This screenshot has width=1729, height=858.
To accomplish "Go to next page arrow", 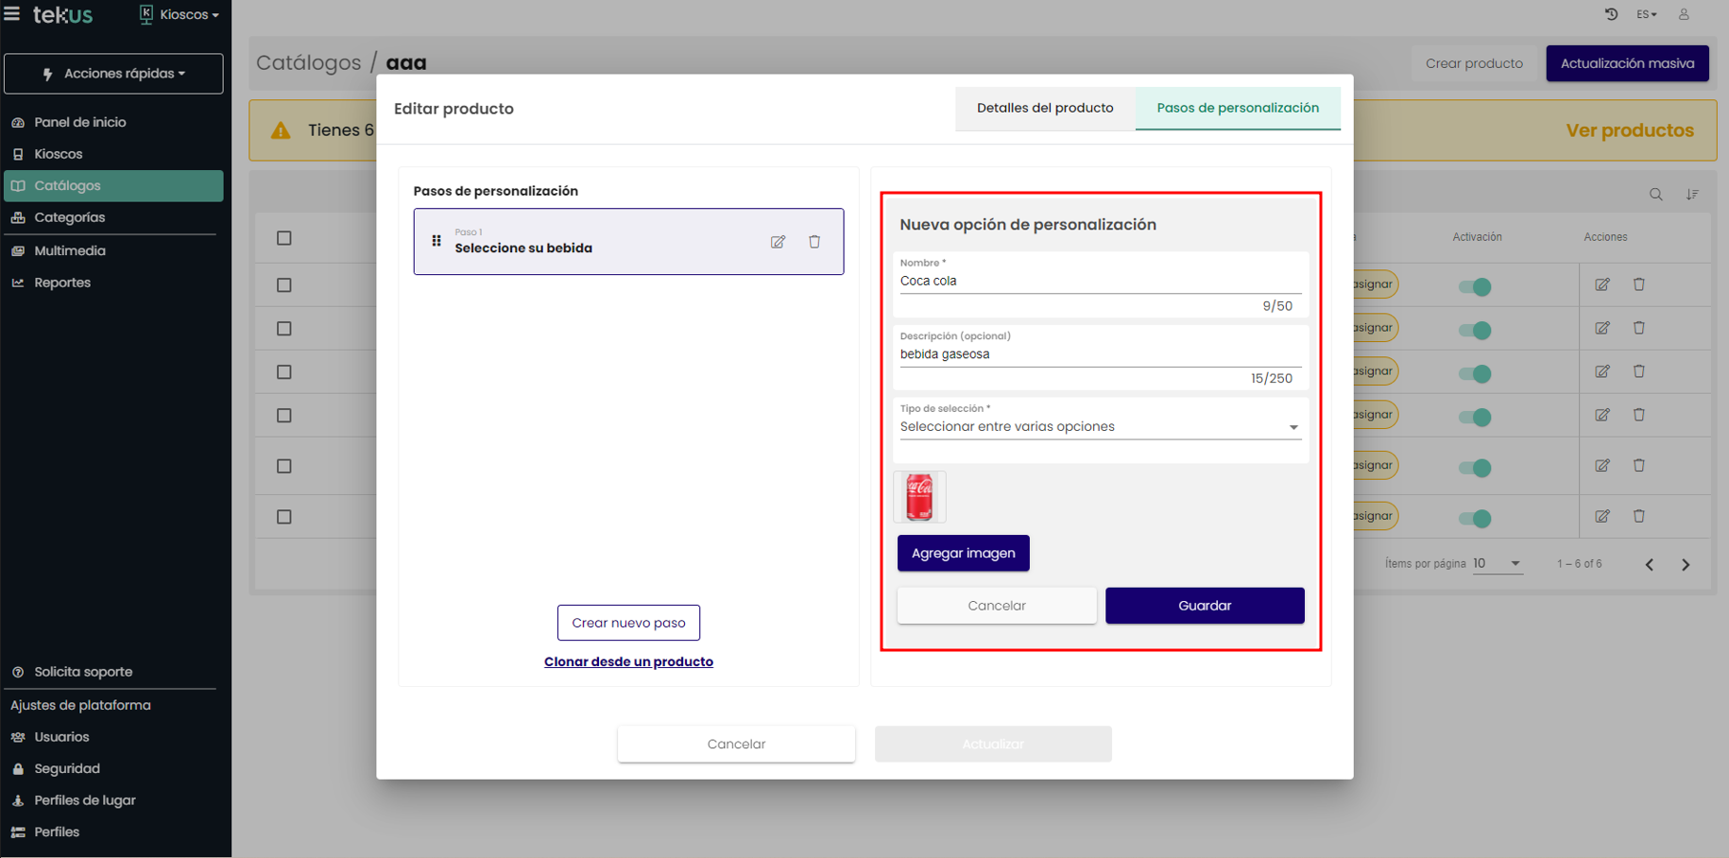I will [x=1686, y=564].
